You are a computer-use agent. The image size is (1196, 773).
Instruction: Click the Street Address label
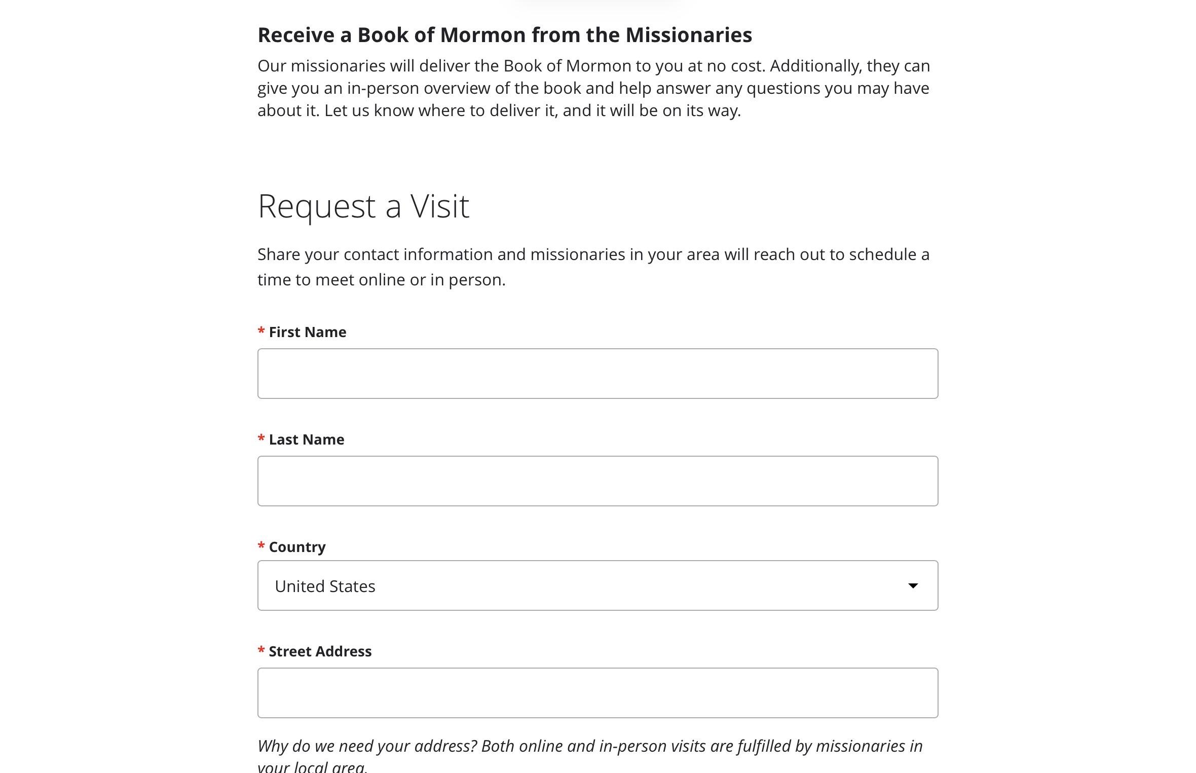tap(320, 651)
